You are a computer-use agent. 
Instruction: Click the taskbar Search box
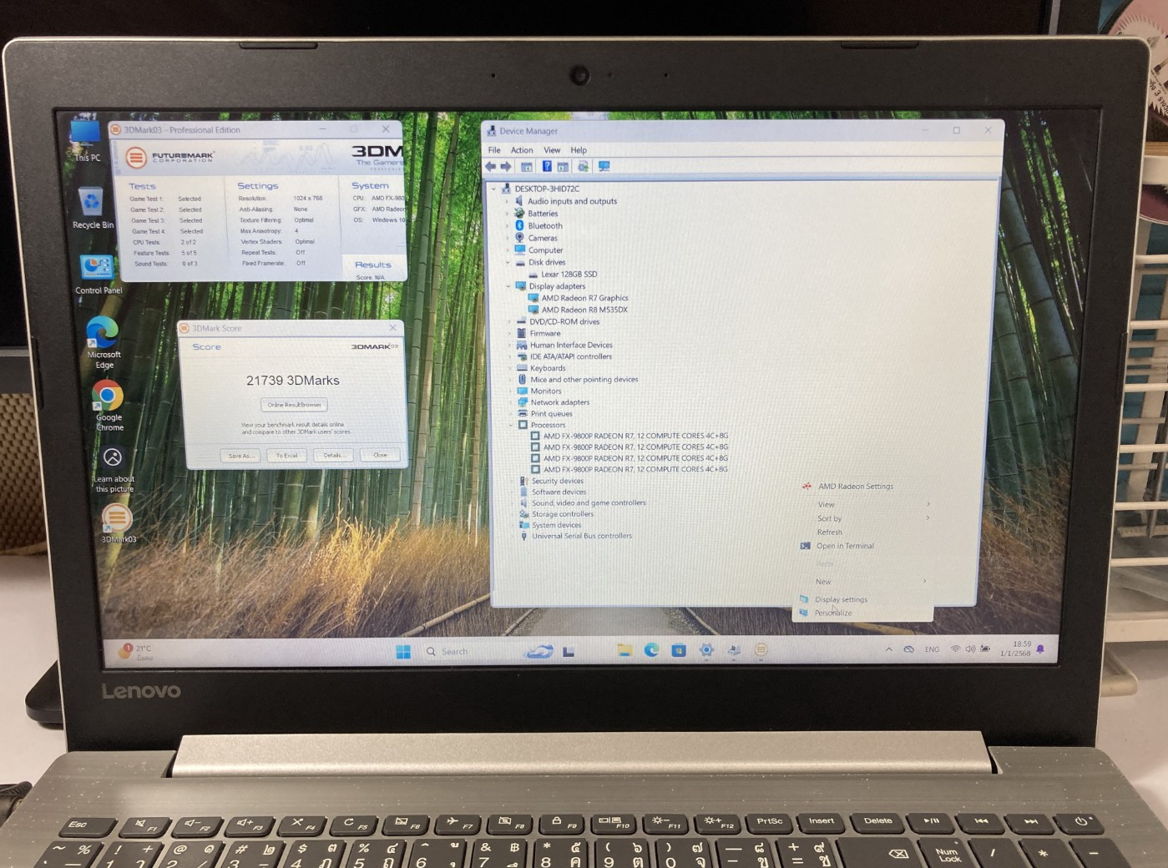click(455, 652)
